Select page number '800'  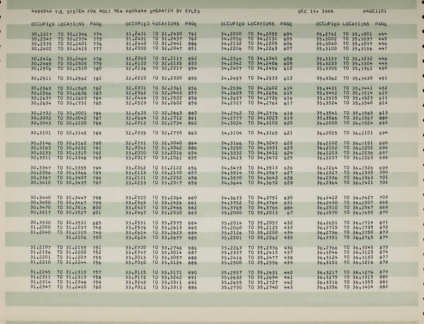coord(97,208)
